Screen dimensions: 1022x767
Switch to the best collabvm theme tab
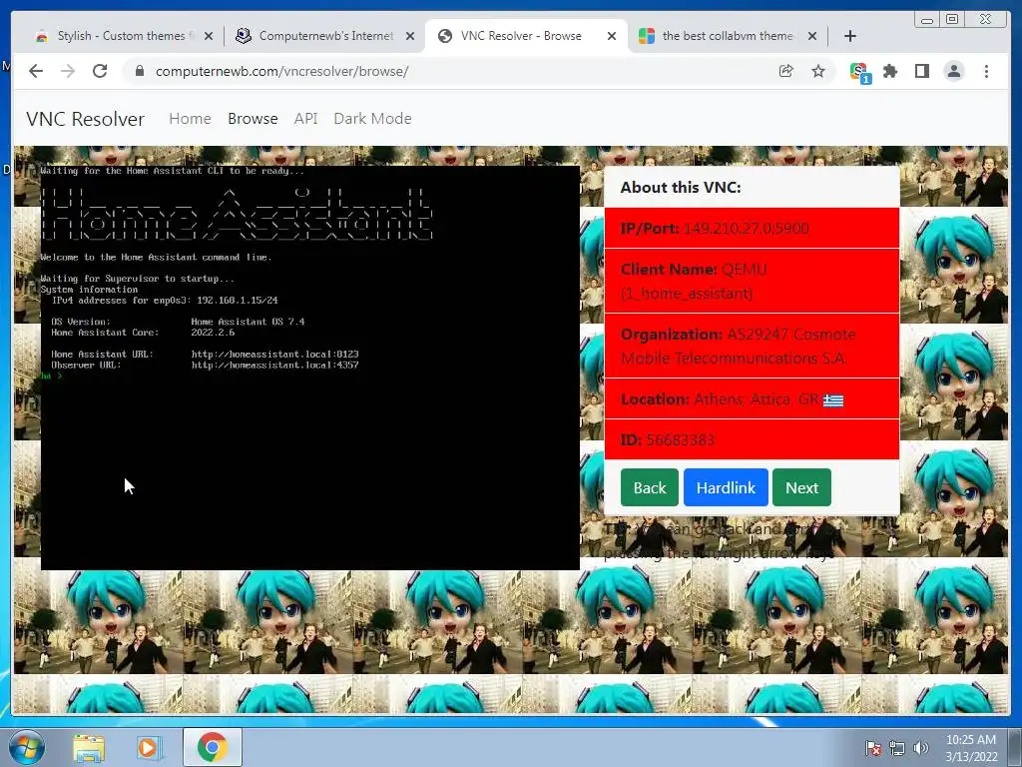coord(727,36)
